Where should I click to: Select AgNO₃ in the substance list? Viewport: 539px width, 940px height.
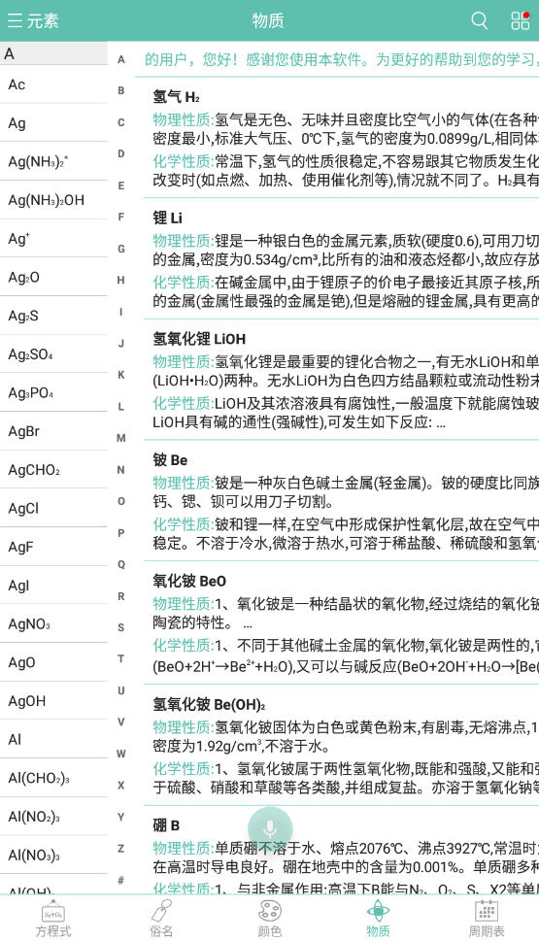tap(54, 623)
